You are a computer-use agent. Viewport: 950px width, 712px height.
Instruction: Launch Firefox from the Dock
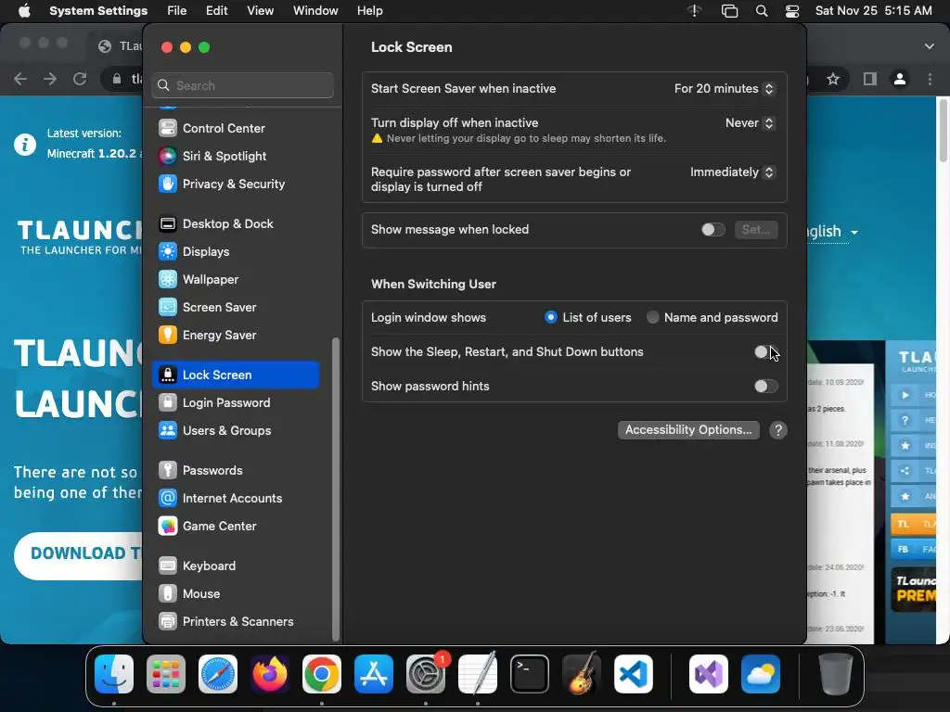[x=270, y=674]
